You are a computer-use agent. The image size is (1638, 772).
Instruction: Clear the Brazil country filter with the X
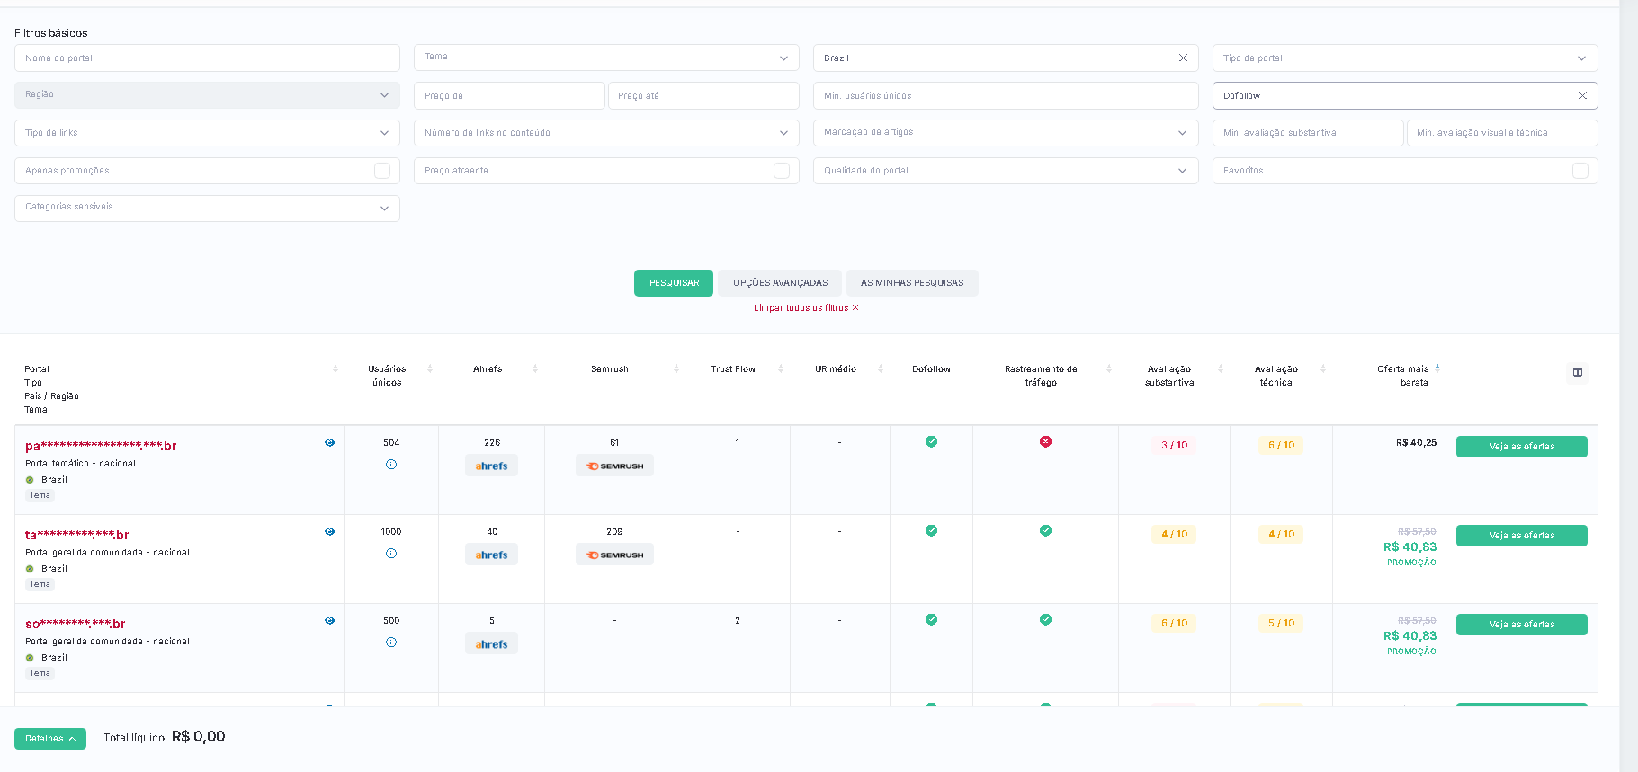point(1183,58)
